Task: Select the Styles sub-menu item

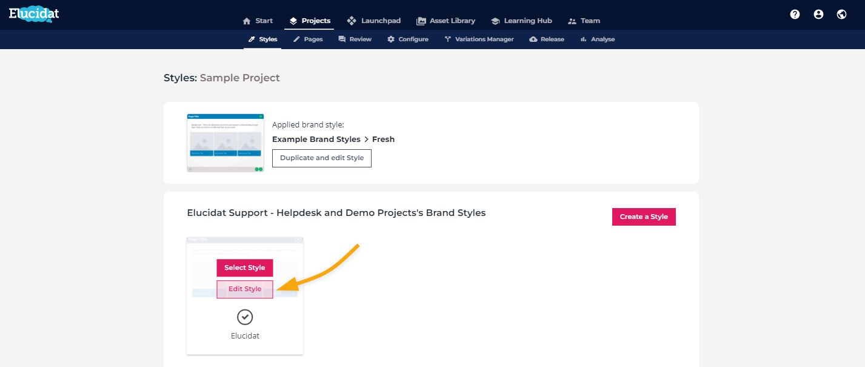Action: pos(262,39)
